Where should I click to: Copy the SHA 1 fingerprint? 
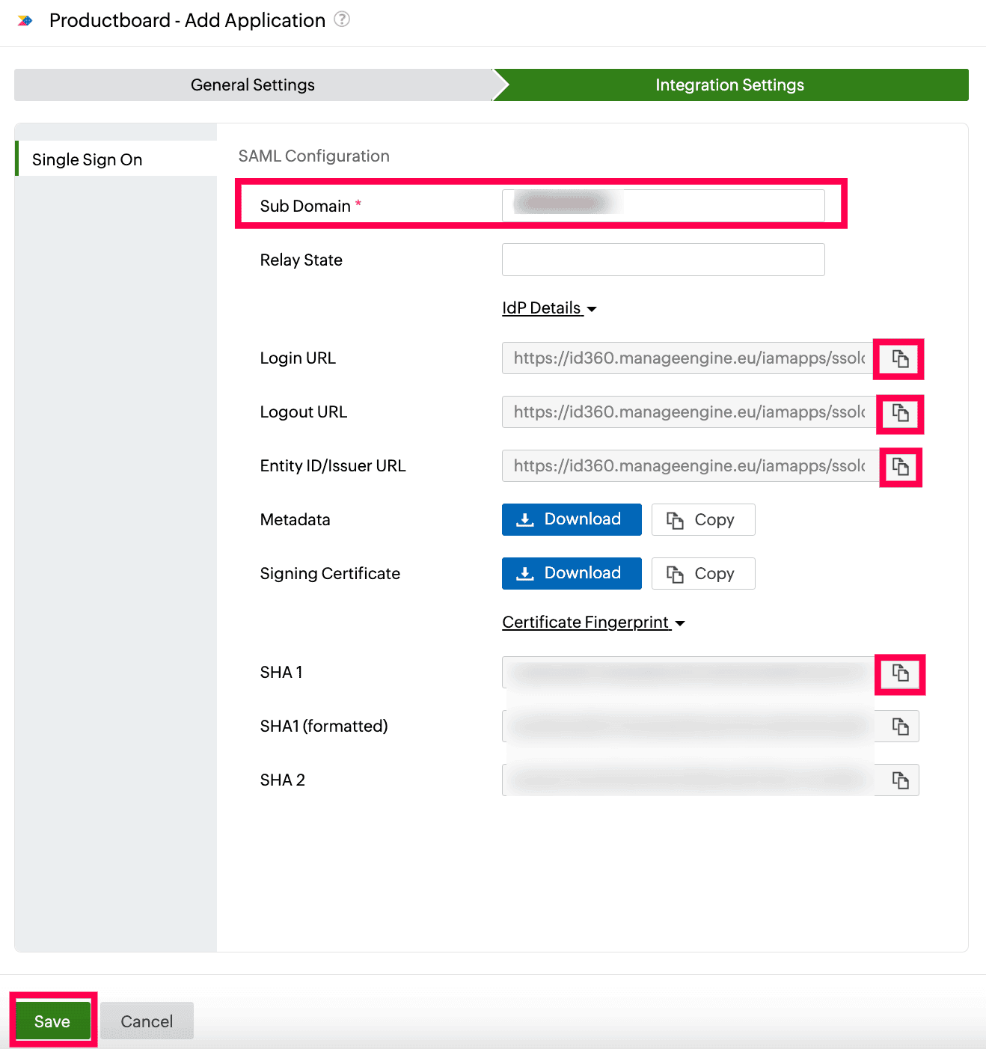tap(900, 673)
